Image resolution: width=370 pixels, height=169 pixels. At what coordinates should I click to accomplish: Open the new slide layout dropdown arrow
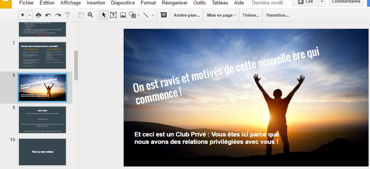pos(30,15)
